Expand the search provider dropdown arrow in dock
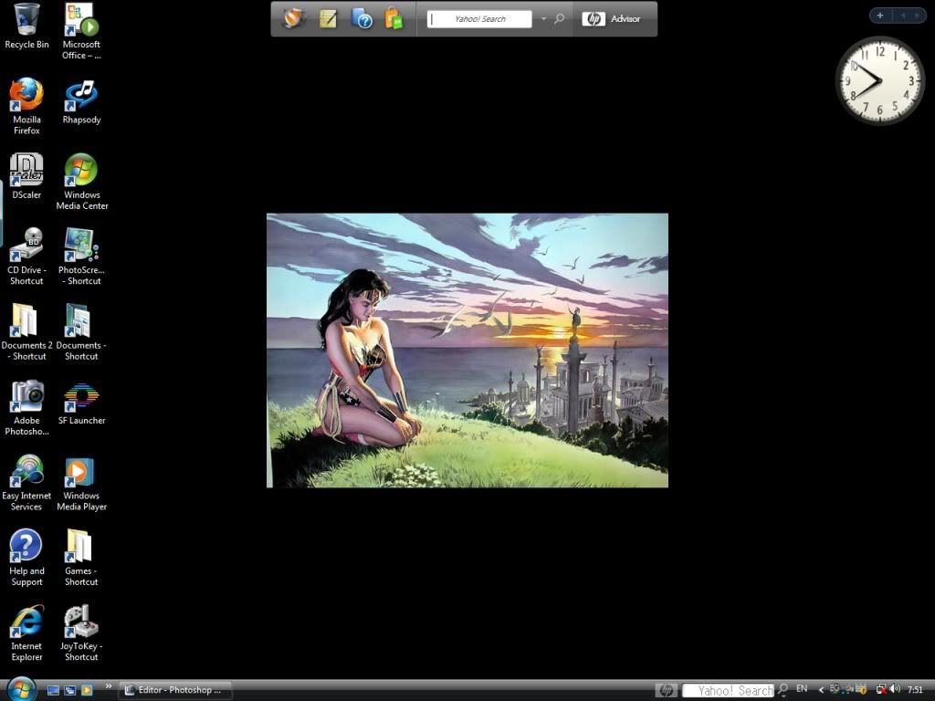The width and height of the screenshot is (935, 701). pos(544,19)
